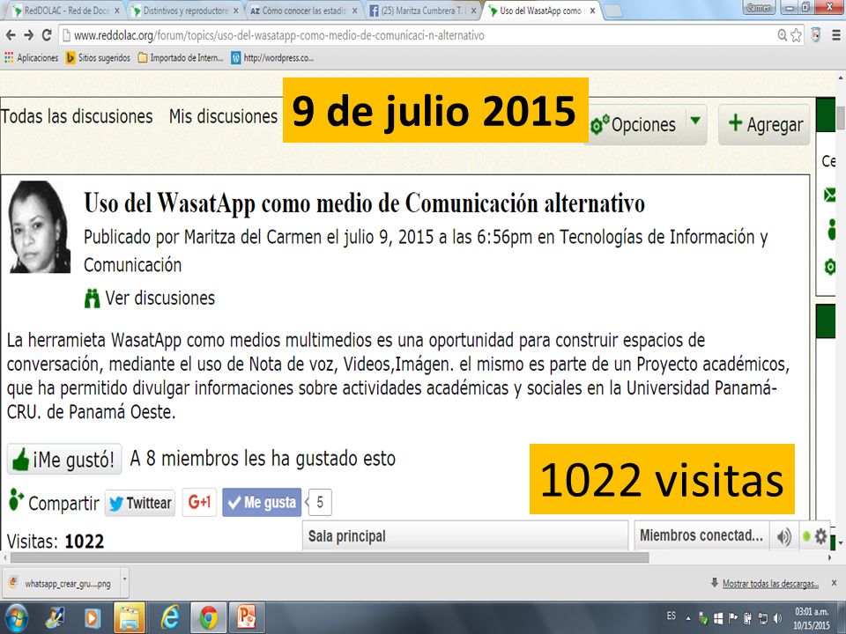Switch to the RedDOLAC - Red de Doce tab

(x=66, y=11)
